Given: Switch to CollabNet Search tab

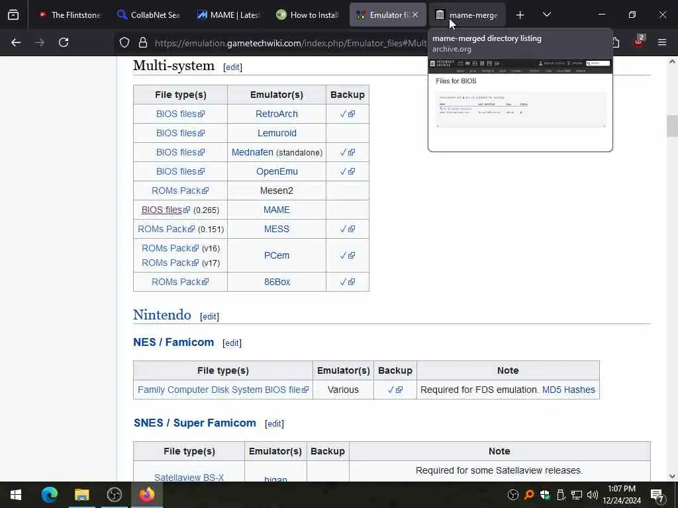Looking at the screenshot, I should point(149,15).
